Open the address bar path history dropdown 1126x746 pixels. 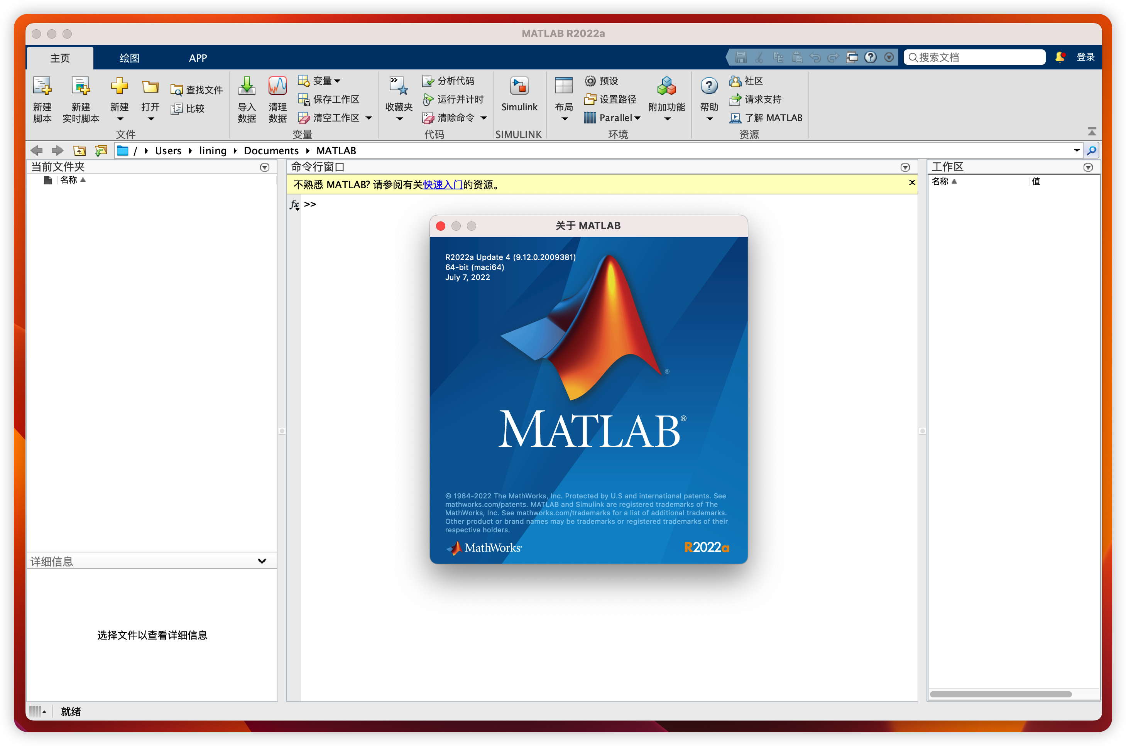click(1077, 151)
